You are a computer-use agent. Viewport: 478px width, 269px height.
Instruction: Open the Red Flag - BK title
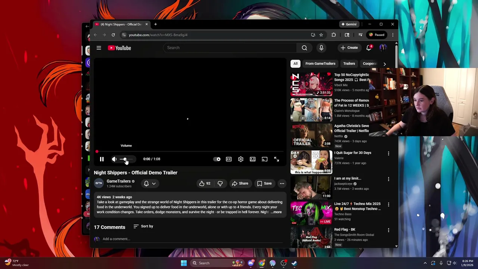coord(345,229)
